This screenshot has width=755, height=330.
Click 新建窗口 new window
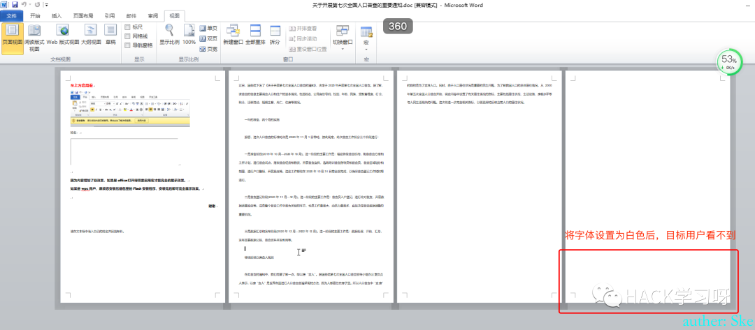pyautogui.click(x=233, y=35)
